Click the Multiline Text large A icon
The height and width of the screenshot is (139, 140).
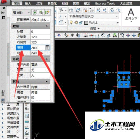[131, 12]
